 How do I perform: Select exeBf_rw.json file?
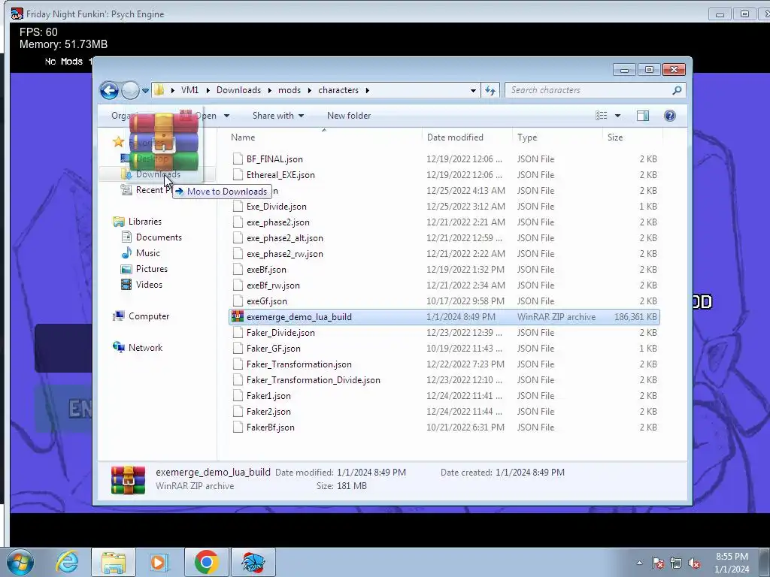[x=273, y=285]
